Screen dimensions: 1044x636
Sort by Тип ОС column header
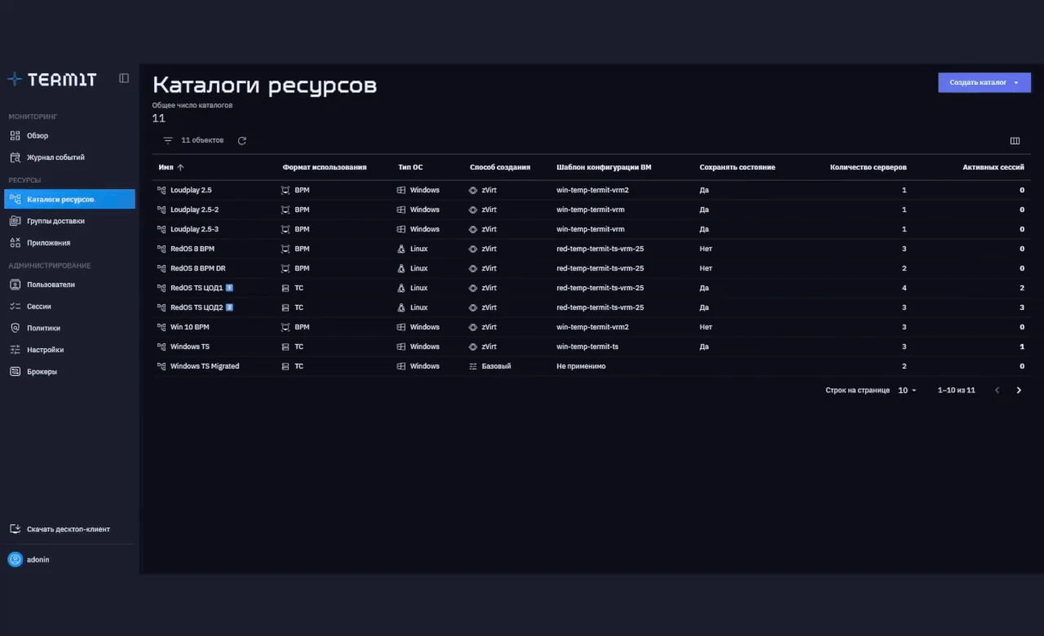(410, 167)
